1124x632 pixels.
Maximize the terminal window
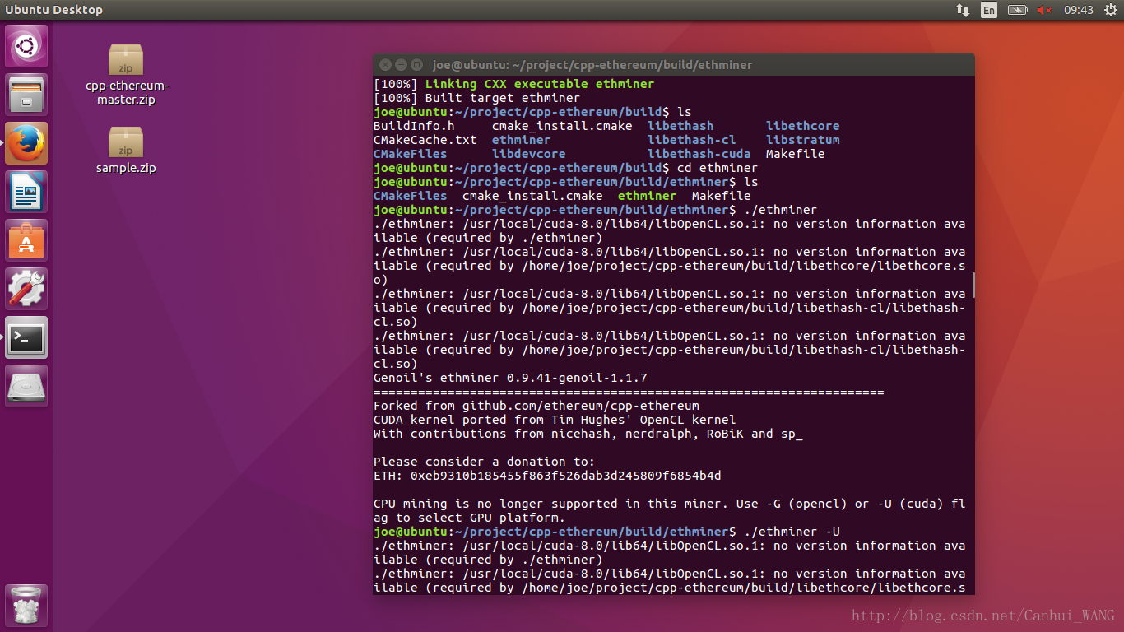[417, 64]
